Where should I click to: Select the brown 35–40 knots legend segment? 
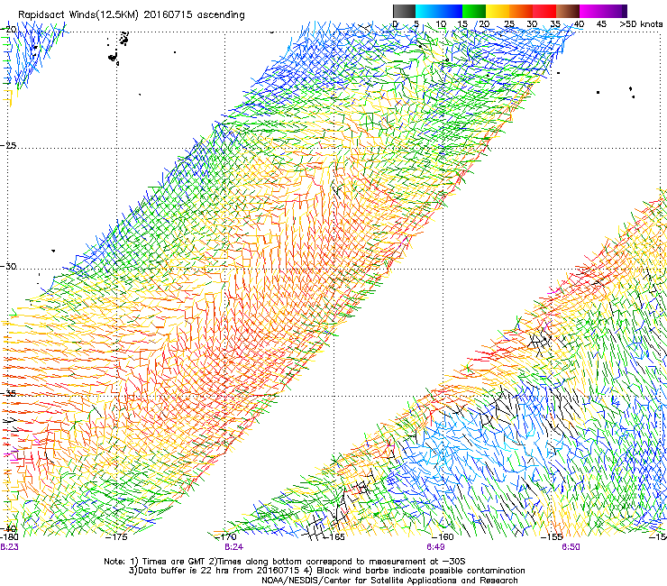coord(568,11)
